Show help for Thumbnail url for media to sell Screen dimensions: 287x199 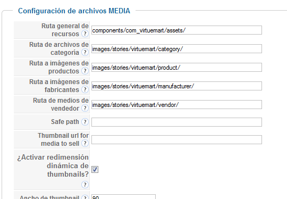85,143
